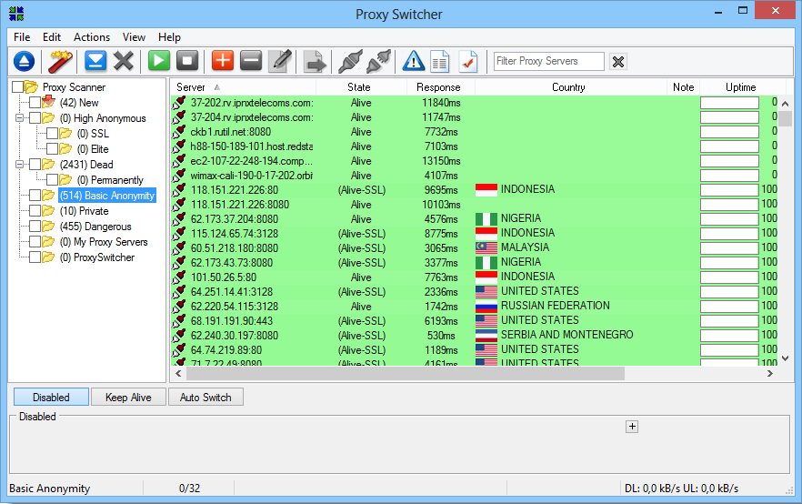The width and height of the screenshot is (802, 504).
Task: Collapse the High Anonymous tree node
Action: (x=19, y=118)
